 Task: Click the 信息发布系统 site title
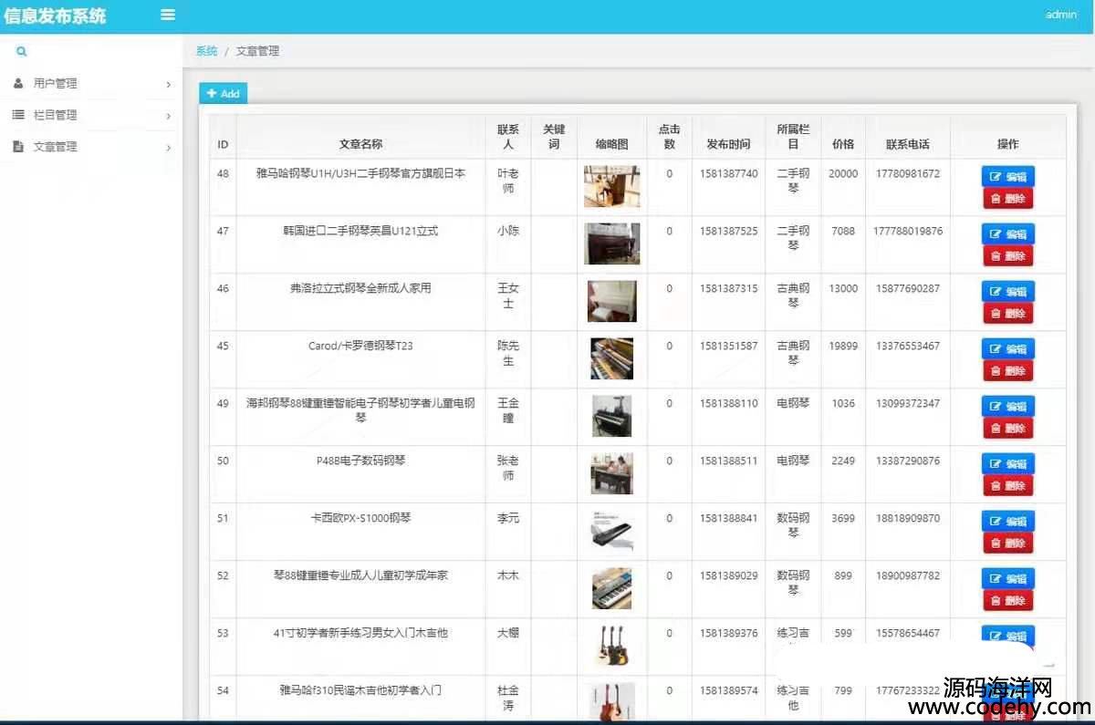tap(55, 16)
